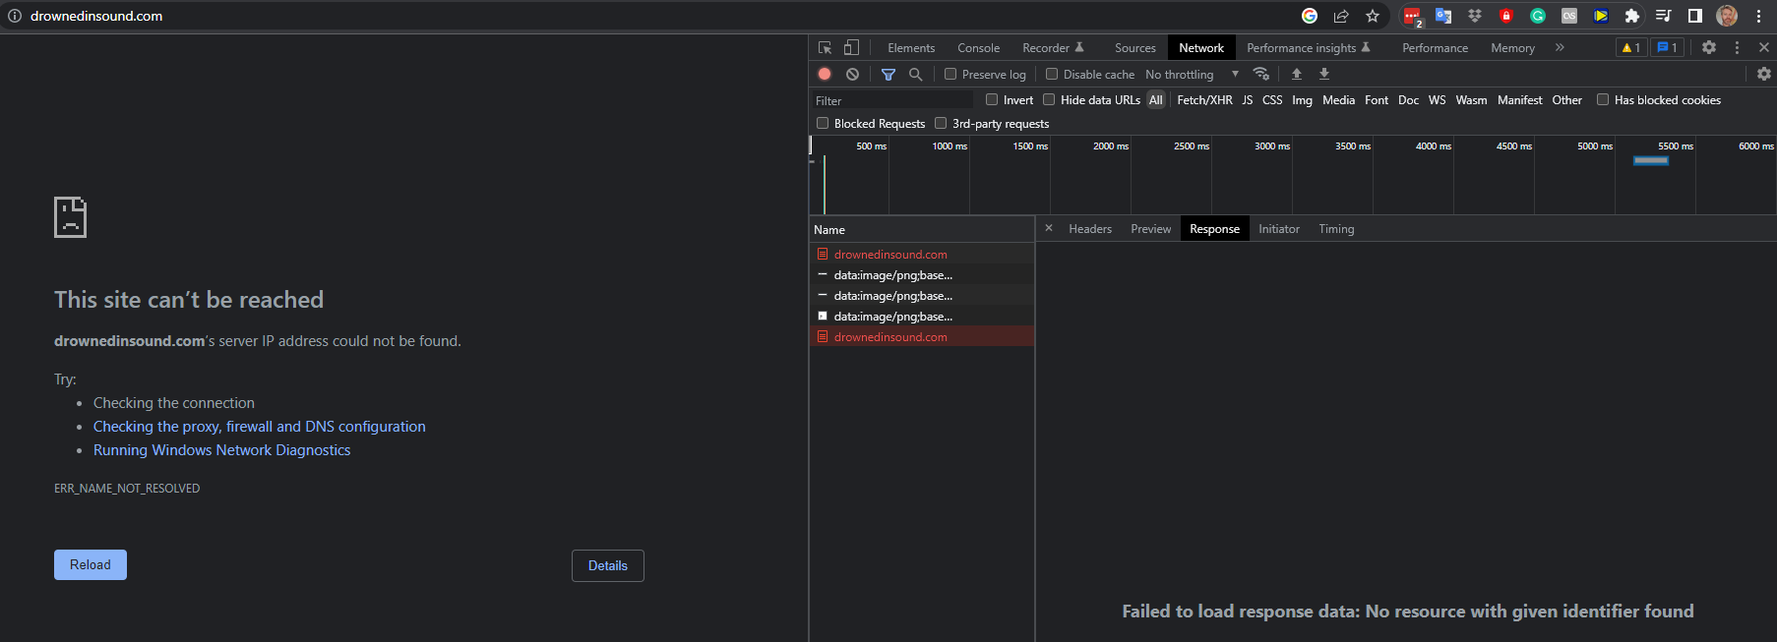Enable Disable cache checkbox
This screenshot has width=1777, height=642.
tap(1052, 74)
